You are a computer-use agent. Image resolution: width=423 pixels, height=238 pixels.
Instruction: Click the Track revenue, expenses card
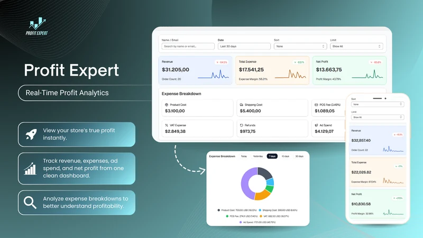point(77,168)
